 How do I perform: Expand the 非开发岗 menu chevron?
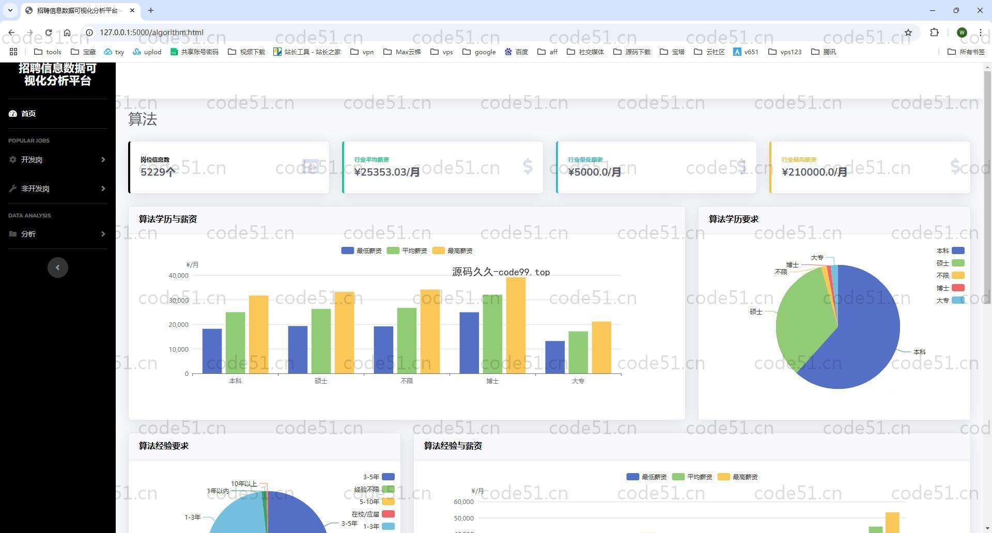[103, 189]
